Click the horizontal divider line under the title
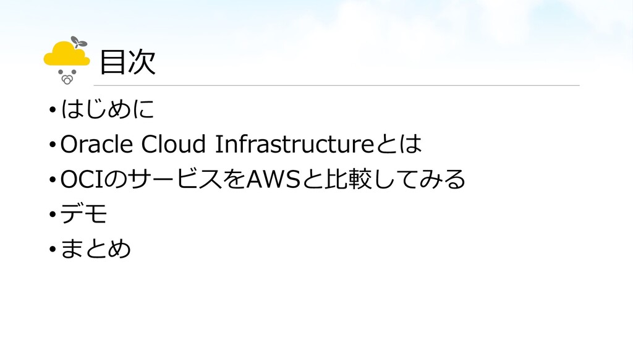This screenshot has height=356, width=633. tap(337, 85)
